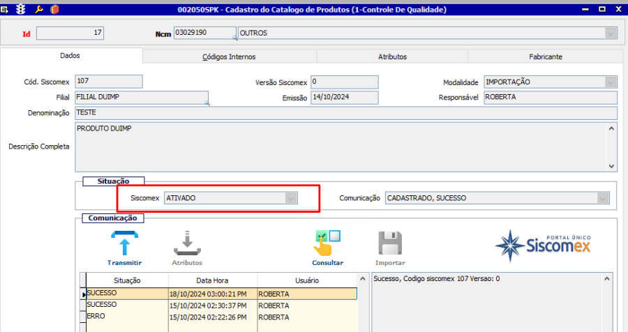
Task: Open the Atributos tab
Action: [392, 57]
